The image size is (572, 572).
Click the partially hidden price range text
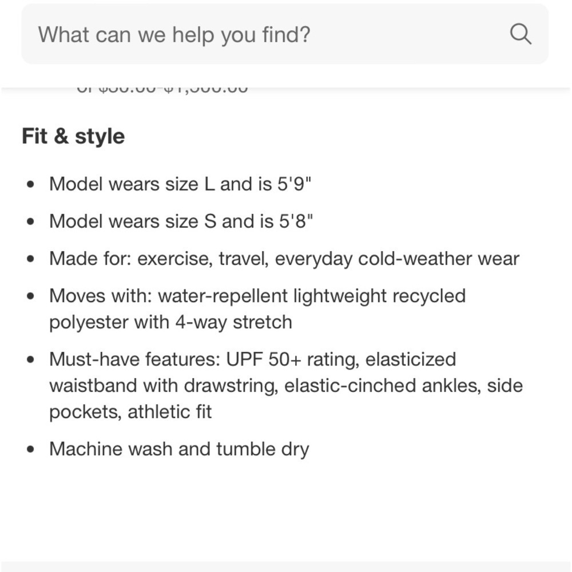[x=162, y=89]
